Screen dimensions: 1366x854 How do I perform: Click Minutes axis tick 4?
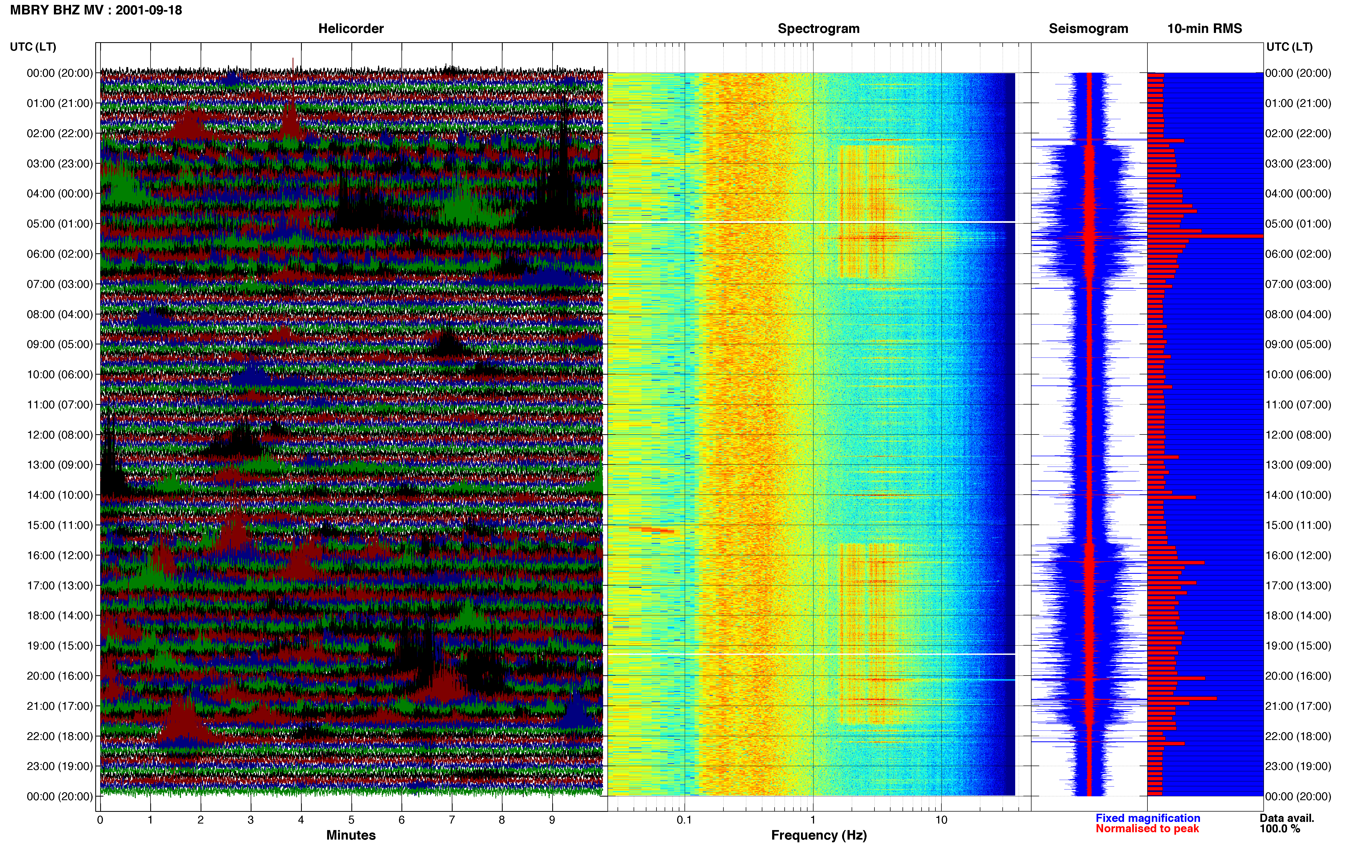tap(301, 819)
